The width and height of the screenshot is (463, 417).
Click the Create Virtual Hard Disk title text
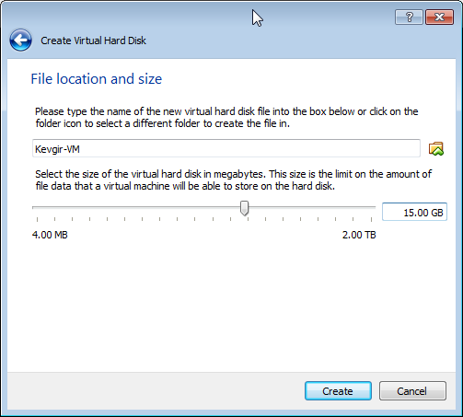point(93,41)
